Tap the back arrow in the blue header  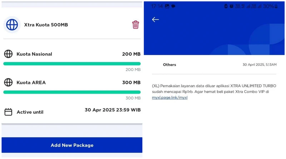pyautogui.click(x=156, y=19)
